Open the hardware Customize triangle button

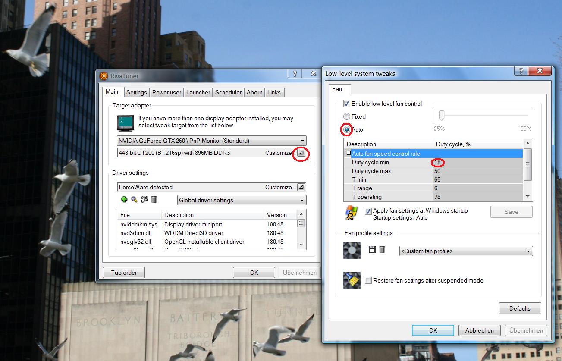click(301, 153)
